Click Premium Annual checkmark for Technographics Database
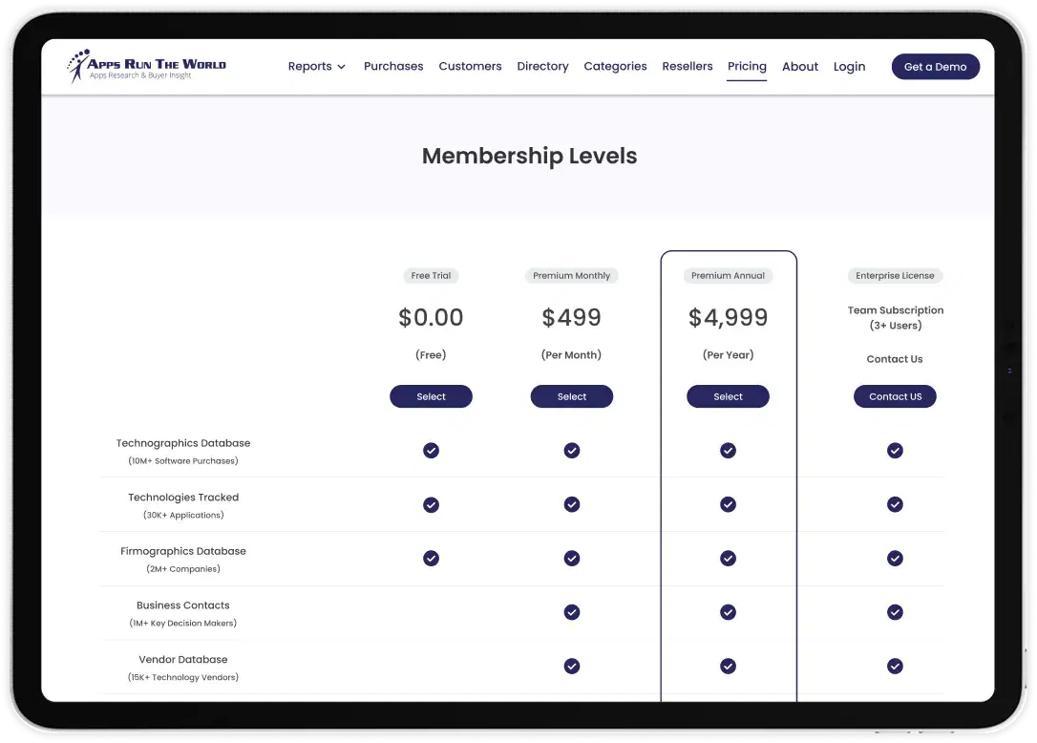 (x=729, y=451)
